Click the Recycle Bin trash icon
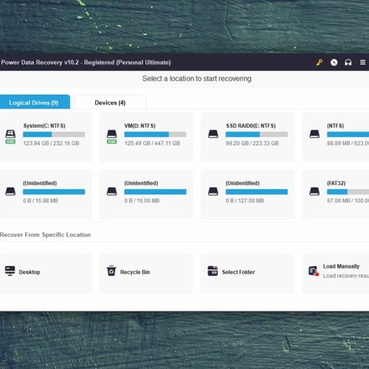 [x=111, y=271]
